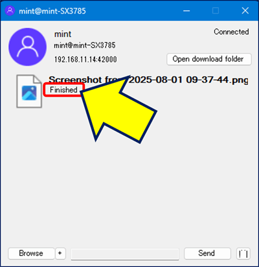Click the Browse button
The image size is (259, 267).
(31, 253)
